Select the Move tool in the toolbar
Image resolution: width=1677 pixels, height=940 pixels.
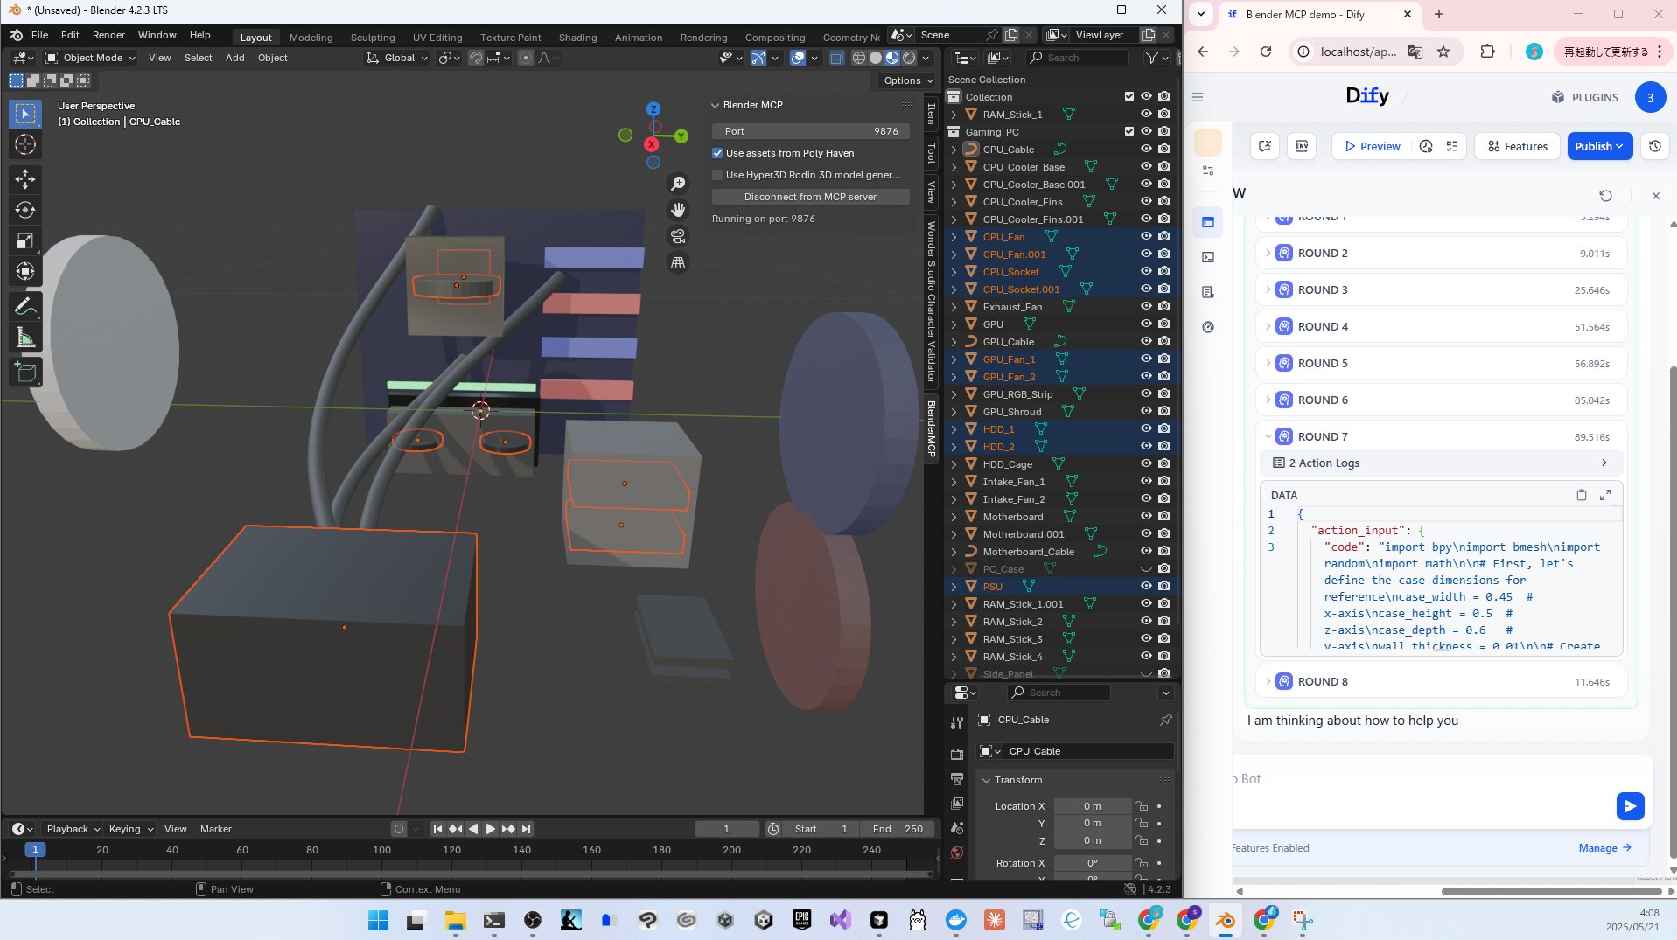pos(25,179)
